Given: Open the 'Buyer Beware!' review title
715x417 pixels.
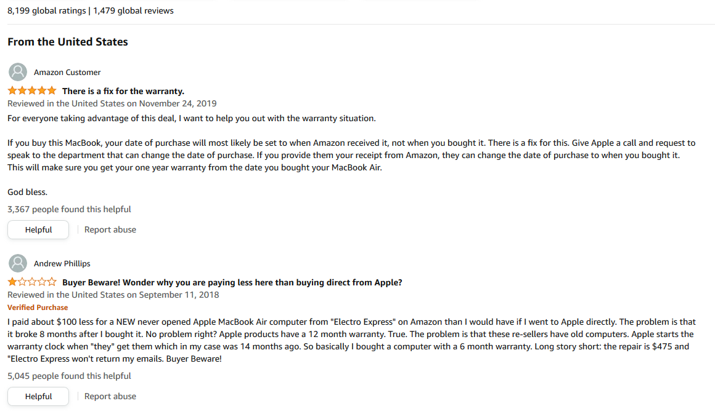Looking at the screenshot, I should point(232,282).
